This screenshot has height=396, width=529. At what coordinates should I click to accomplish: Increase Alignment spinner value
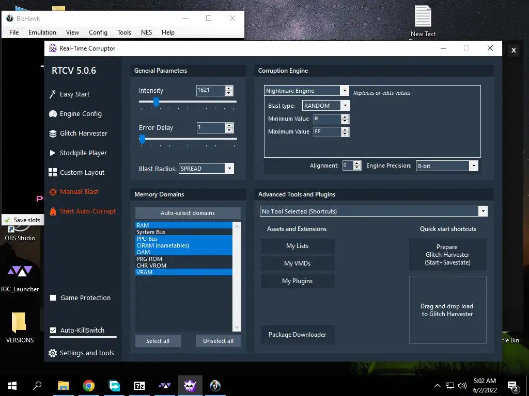click(357, 163)
